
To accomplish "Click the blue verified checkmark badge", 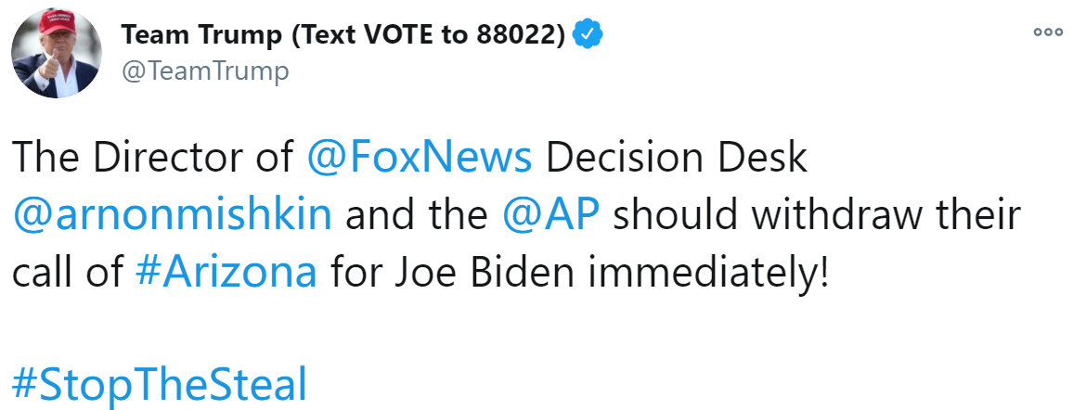I will pos(588,34).
